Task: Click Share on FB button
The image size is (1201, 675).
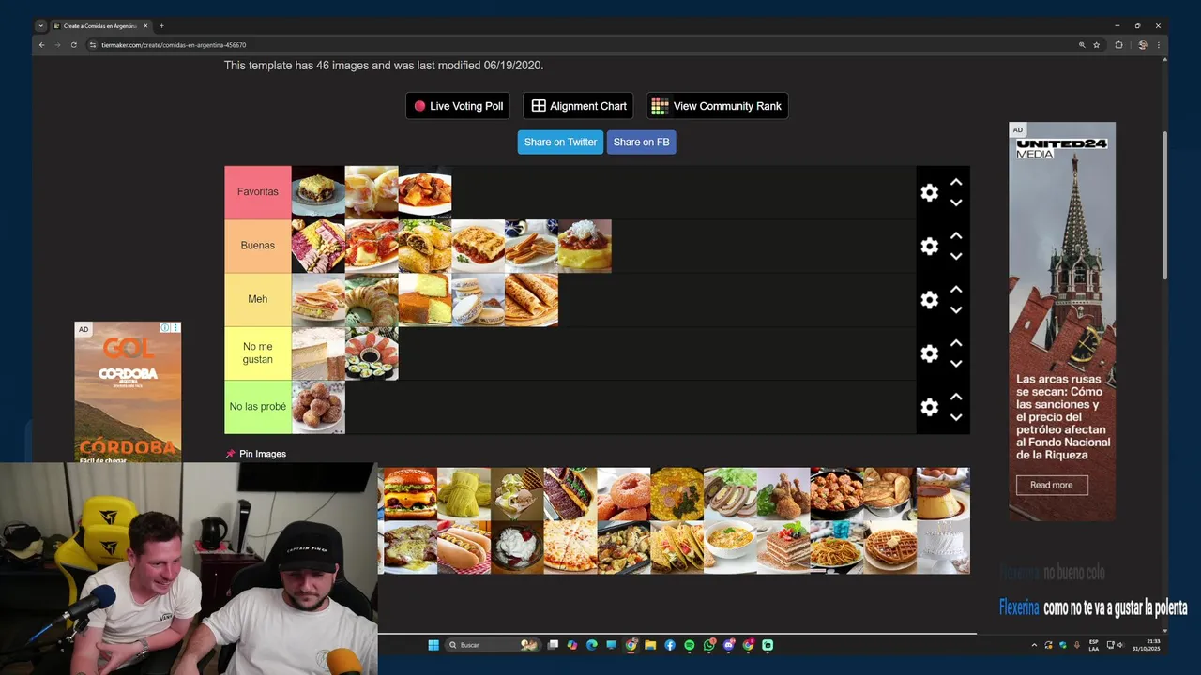Action: (641, 142)
